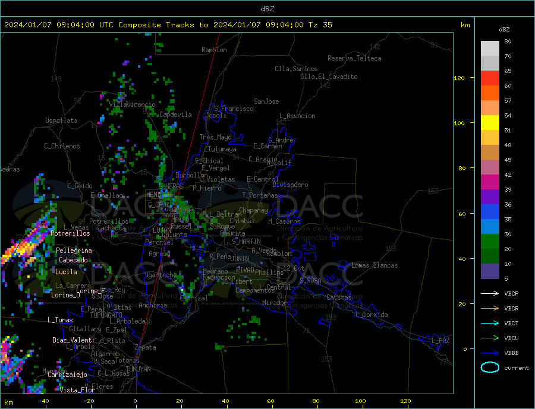Click the Ugarteche place label
This screenshot has height=409, width=535.
click(160, 275)
